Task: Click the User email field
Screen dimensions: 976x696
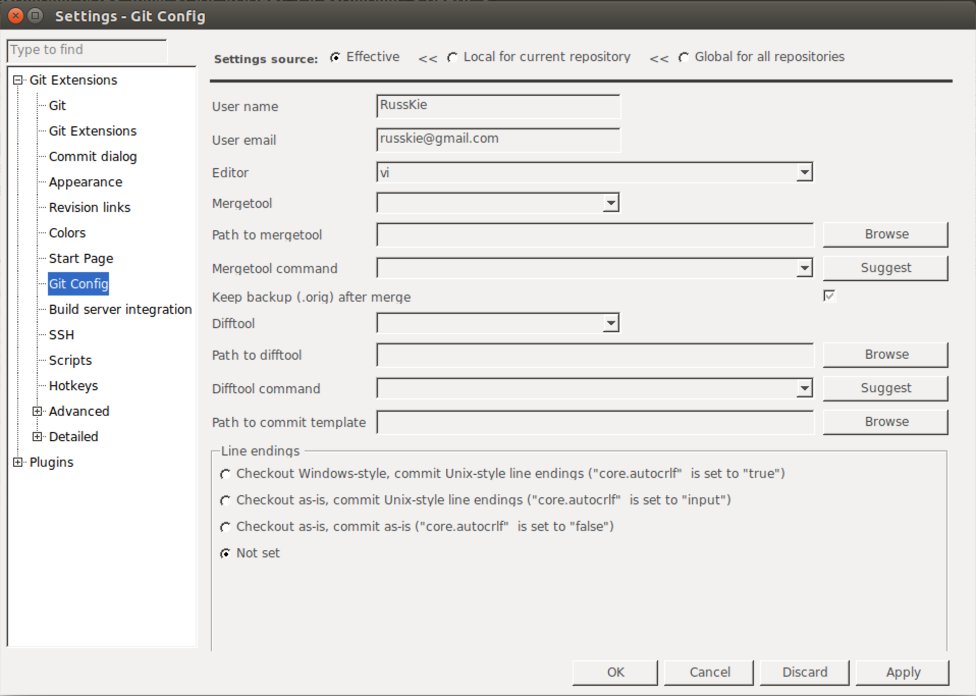Action: click(498, 140)
